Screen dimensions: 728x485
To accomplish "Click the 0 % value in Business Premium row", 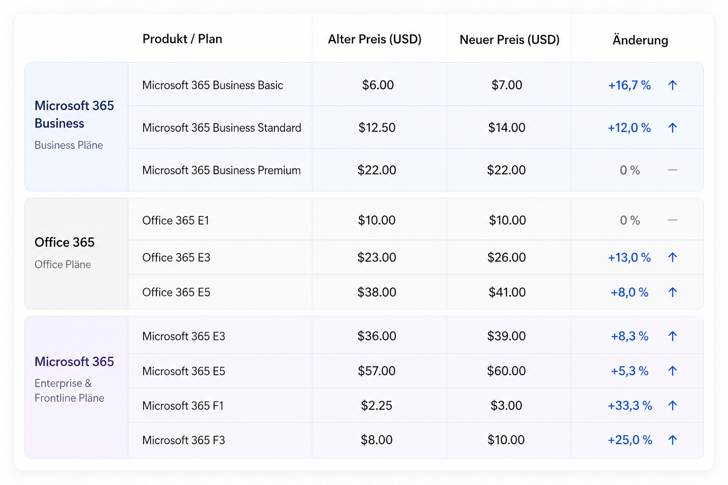I will coord(630,170).
